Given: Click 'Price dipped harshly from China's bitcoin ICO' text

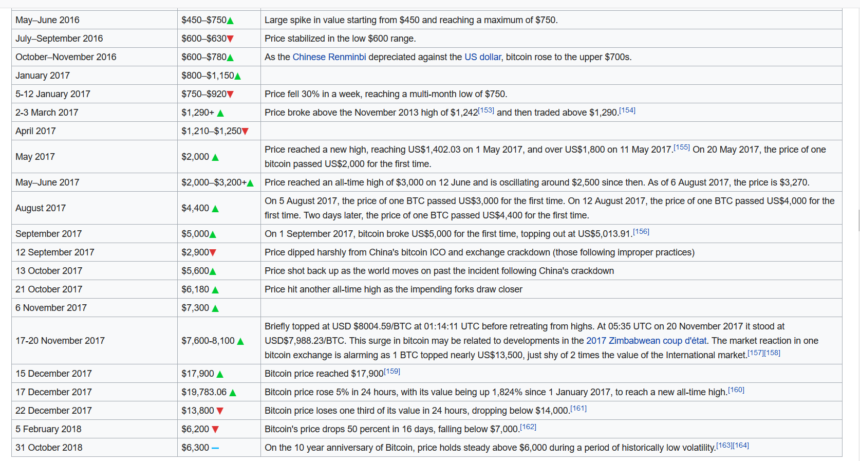Looking at the screenshot, I should (479, 252).
